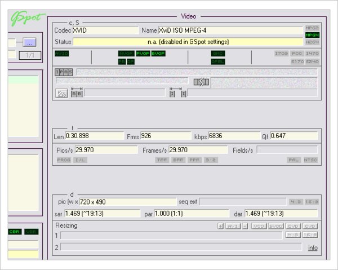Screen dimensions: 338x270
Task: Click the BFF field order indicator
Action: (x=178, y=160)
